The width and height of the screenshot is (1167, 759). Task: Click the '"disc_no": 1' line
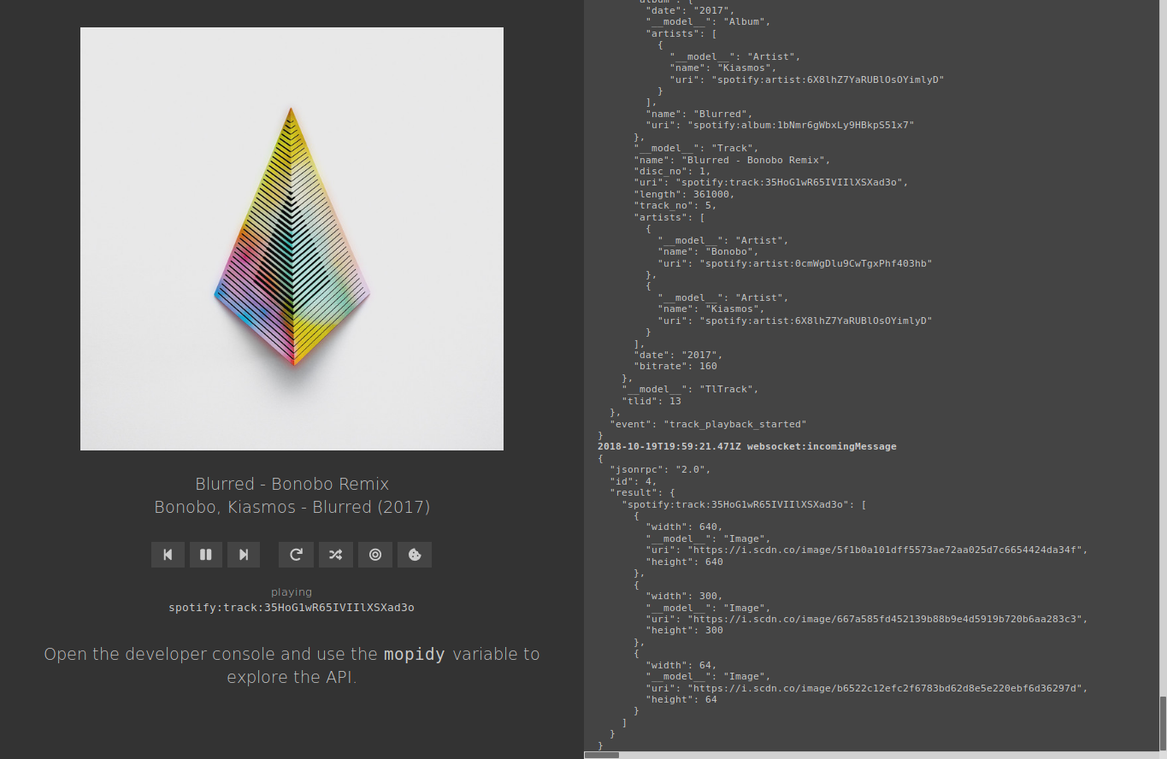point(672,171)
